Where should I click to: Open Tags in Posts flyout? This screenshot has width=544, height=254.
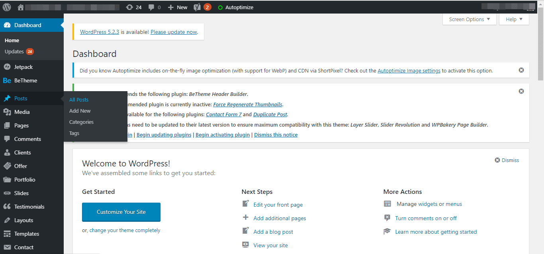[74, 133]
